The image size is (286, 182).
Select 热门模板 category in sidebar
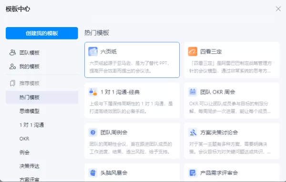42,97
